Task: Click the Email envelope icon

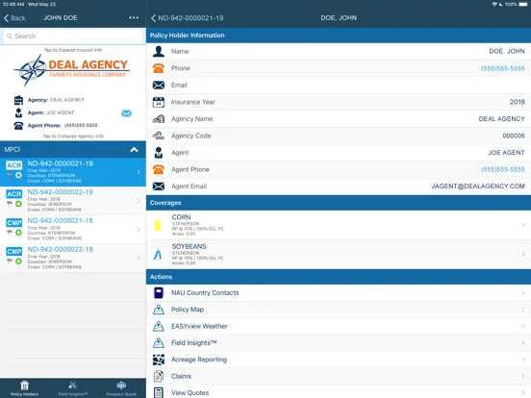Action: [159, 85]
